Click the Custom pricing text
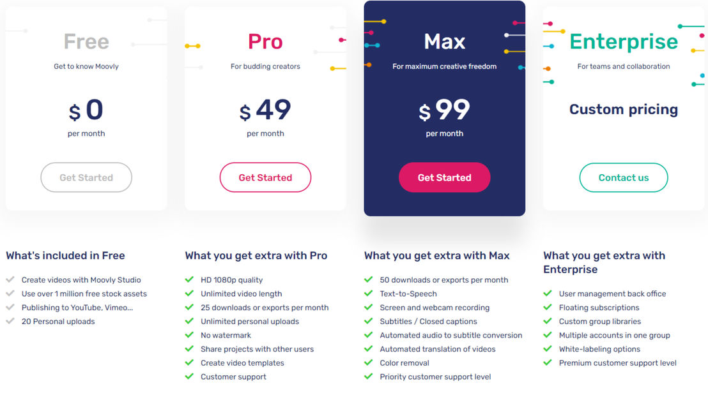The height and width of the screenshot is (395, 708). [624, 109]
